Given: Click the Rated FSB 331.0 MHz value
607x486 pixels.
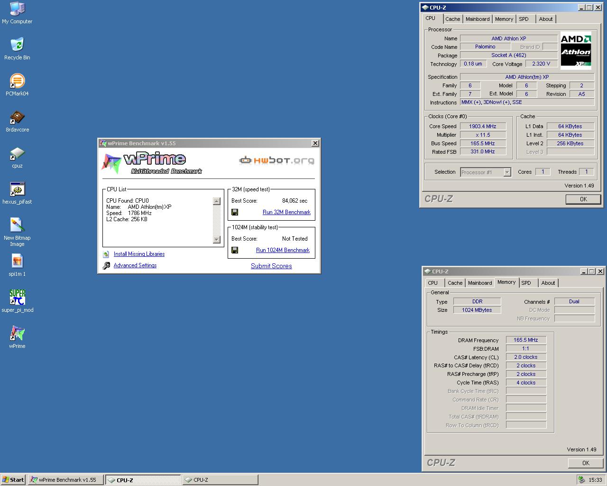Looking at the screenshot, I should (x=483, y=152).
